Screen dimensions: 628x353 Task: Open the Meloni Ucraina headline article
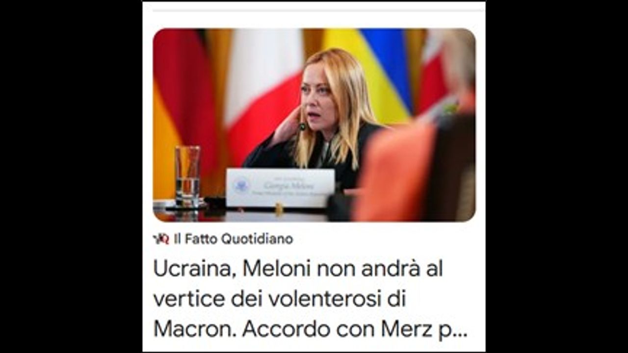coord(310,299)
